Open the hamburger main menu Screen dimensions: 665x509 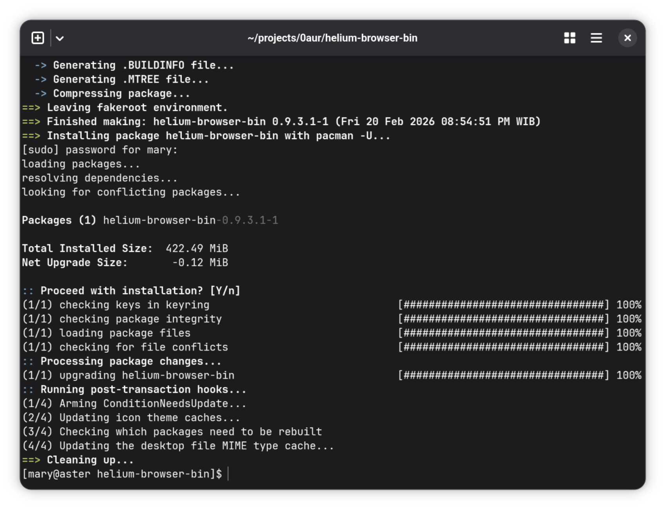(x=596, y=38)
